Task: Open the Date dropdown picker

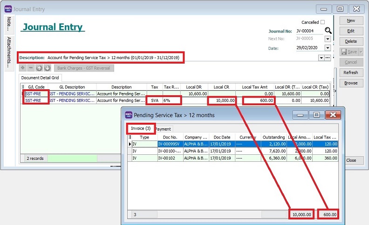Action: tap(328, 49)
